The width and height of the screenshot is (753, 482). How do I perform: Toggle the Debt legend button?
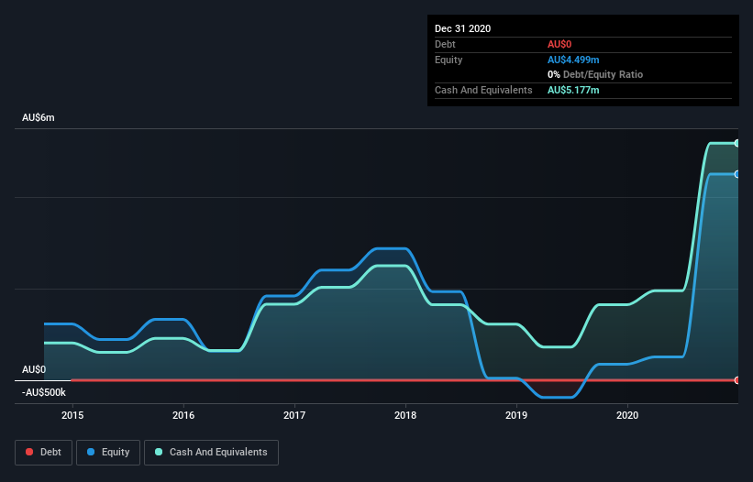(x=44, y=453)
